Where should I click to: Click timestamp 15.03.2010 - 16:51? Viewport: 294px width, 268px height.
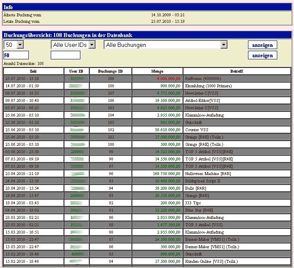pyautogui.click(x=22, y=232)
